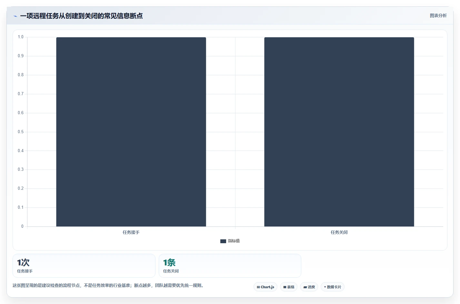
Task: Click the 表格 tag chip
Action: [289, 287]
